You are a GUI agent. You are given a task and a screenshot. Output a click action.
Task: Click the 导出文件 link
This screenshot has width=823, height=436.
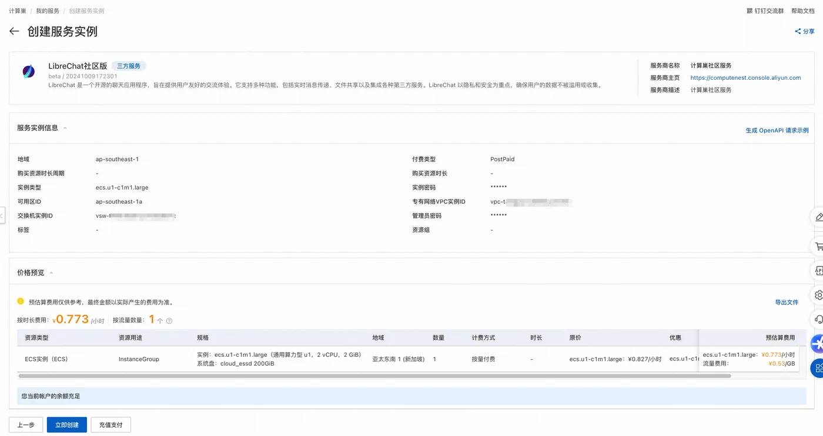[x=787, y=302]
